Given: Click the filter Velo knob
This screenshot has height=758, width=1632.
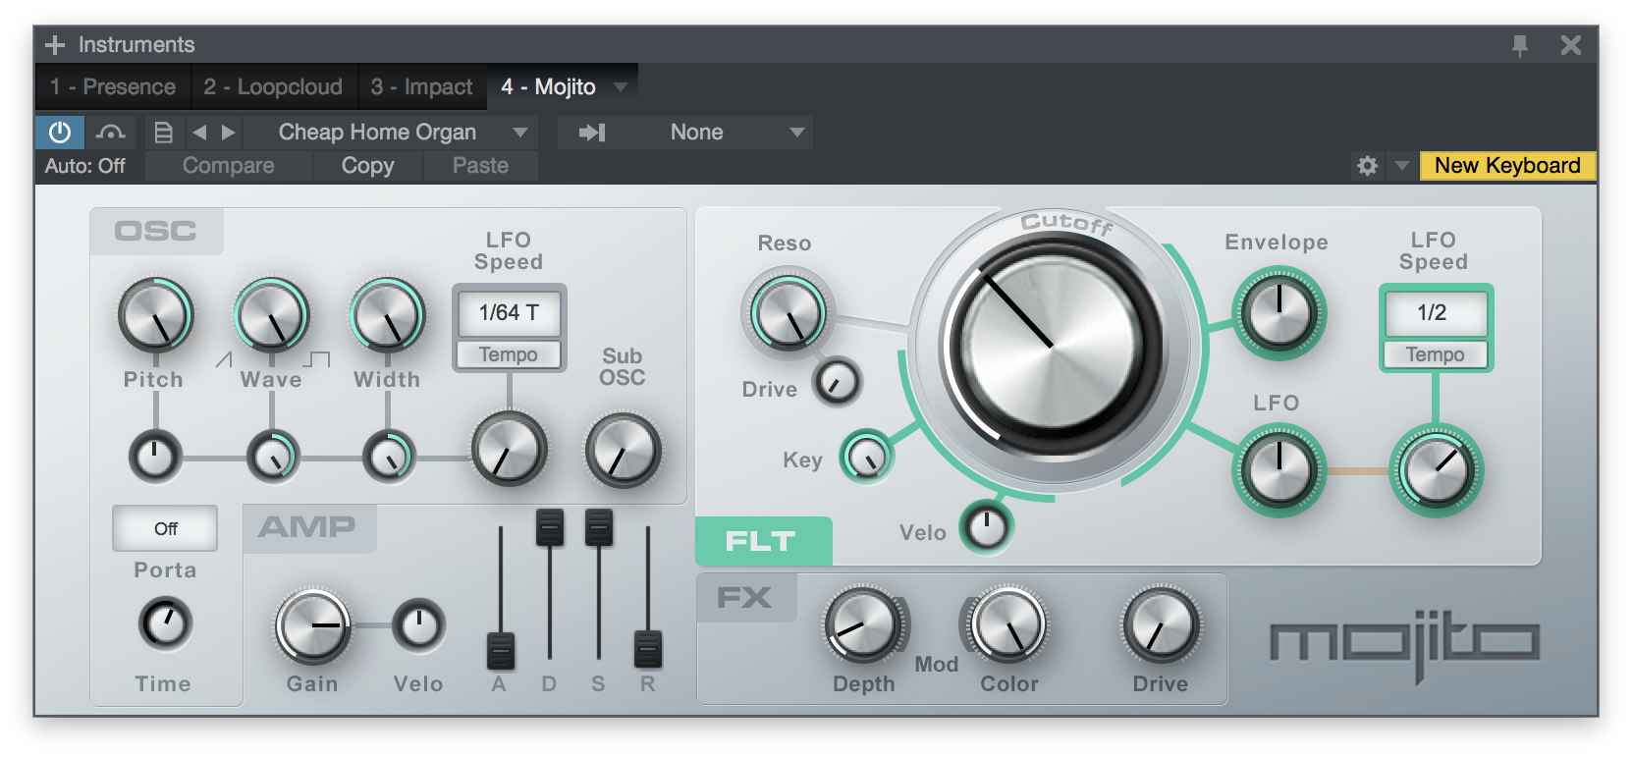Looking at the screenshot, I should tap(987, 526).
